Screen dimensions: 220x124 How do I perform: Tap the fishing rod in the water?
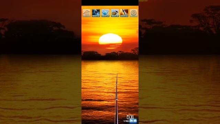click(x=117, y=99)
